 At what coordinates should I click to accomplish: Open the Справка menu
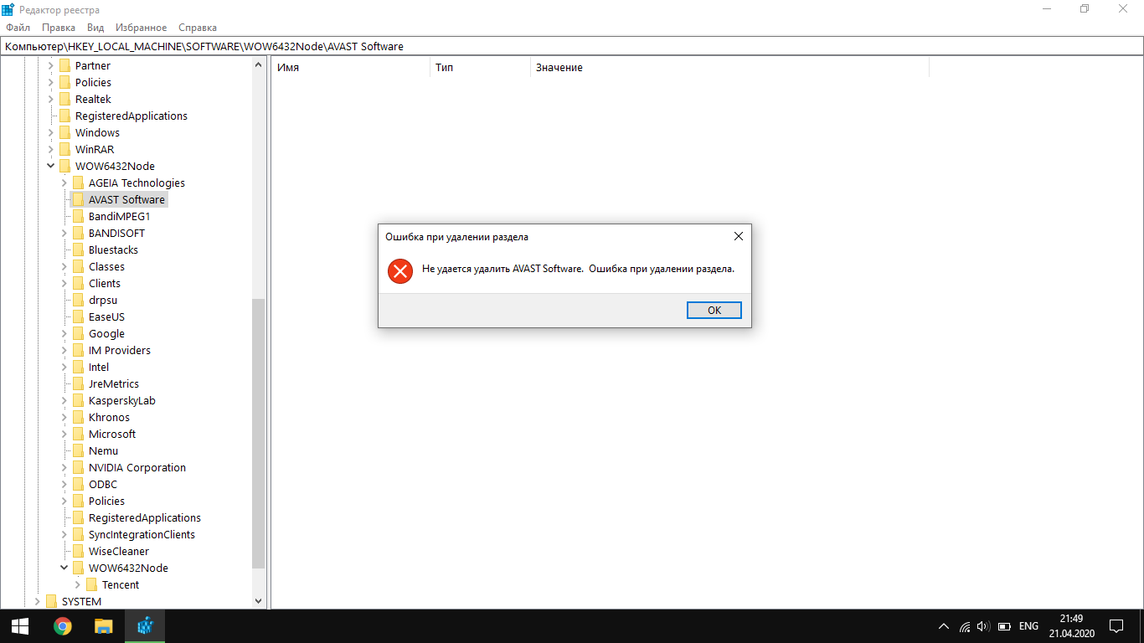[198, 28]
